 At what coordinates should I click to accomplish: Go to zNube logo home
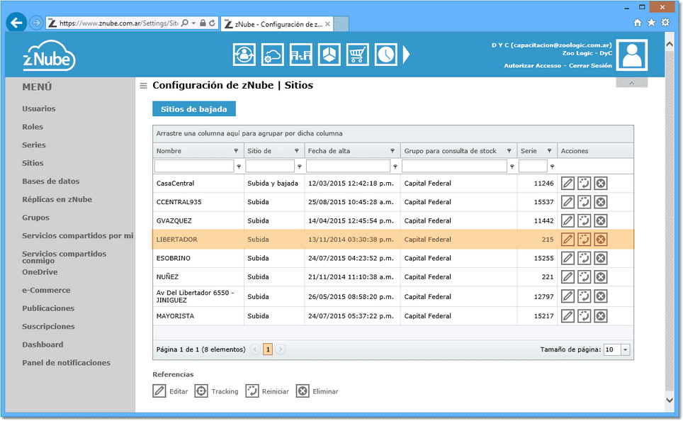coord(49,56)
